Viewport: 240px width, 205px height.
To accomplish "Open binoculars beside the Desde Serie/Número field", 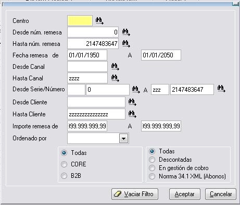I will point(136,90).
